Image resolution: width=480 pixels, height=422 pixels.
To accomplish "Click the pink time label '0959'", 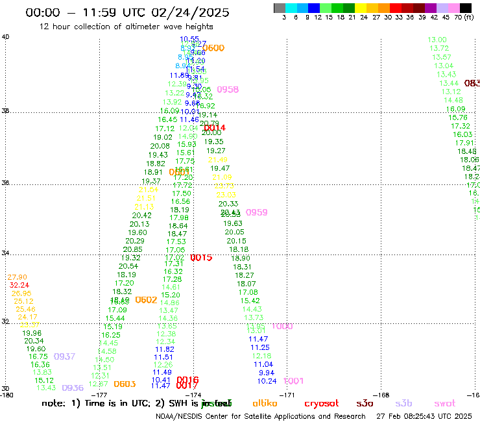I will [256, 212].
